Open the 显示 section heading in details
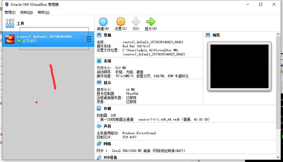 (107, 83)
